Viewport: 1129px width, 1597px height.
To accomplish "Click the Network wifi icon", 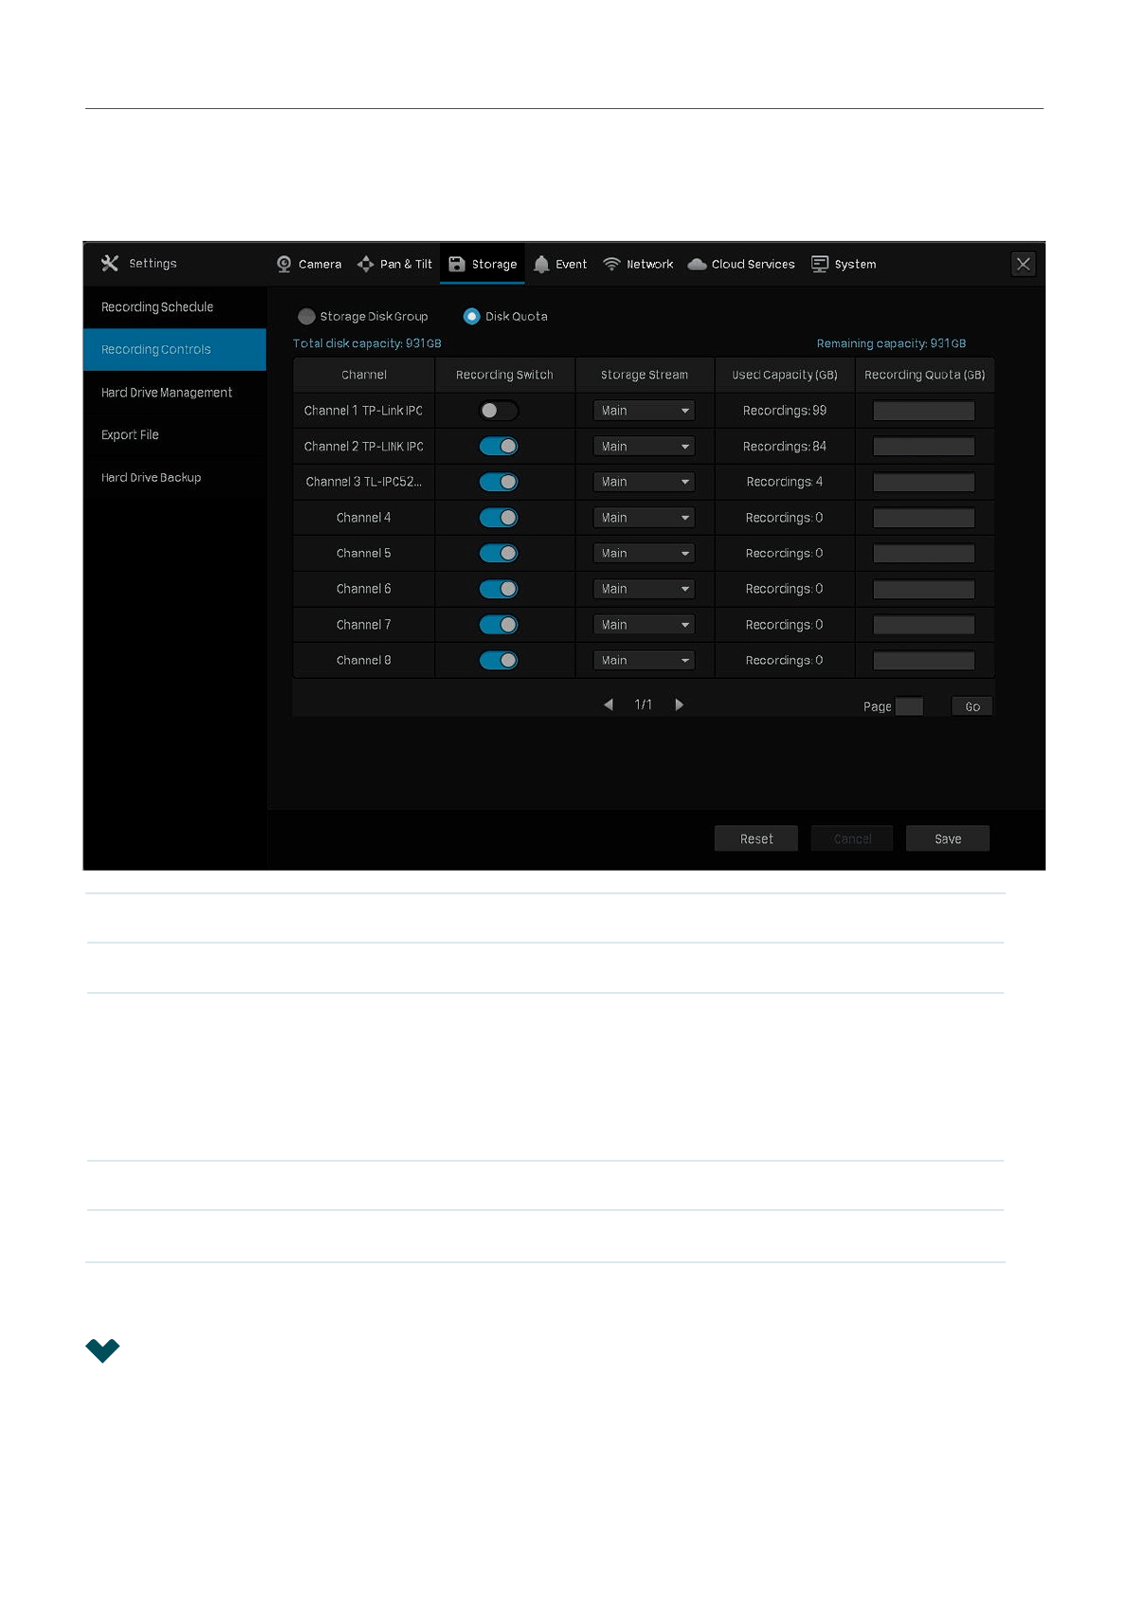I will click(x=611, y=265).
